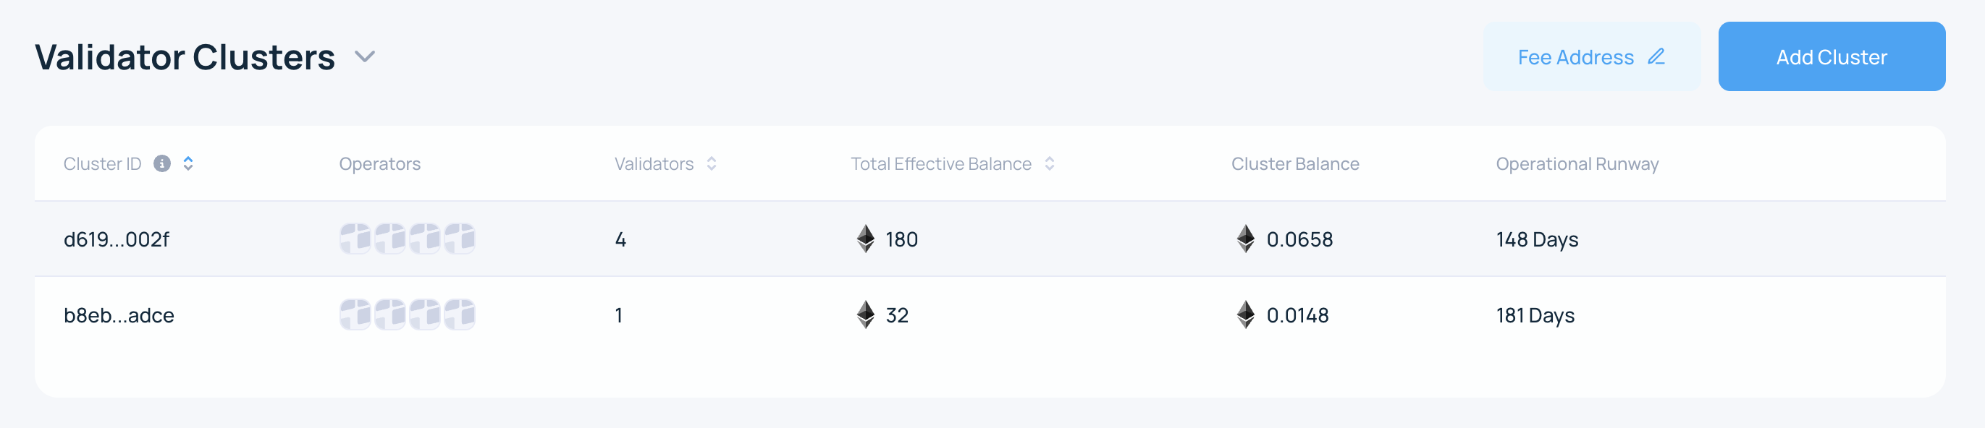This screenshot has width=1985, height=428.
Task: Click the Operators column header
Action: 380,164
